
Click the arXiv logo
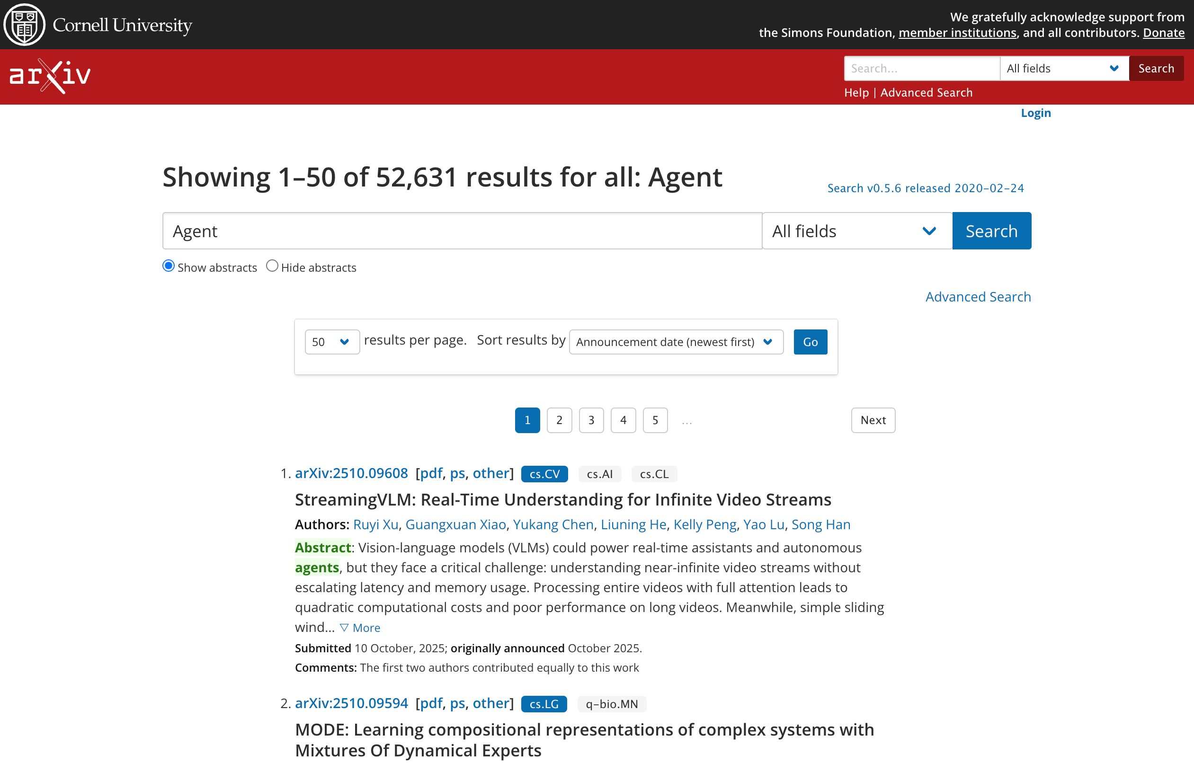50,76
